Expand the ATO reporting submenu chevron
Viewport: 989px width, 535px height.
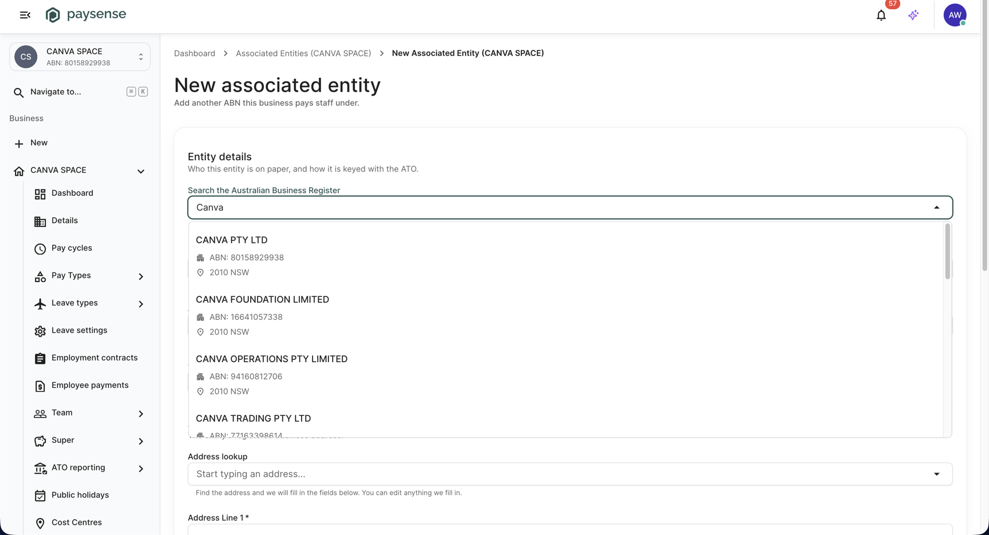point(141,469)
